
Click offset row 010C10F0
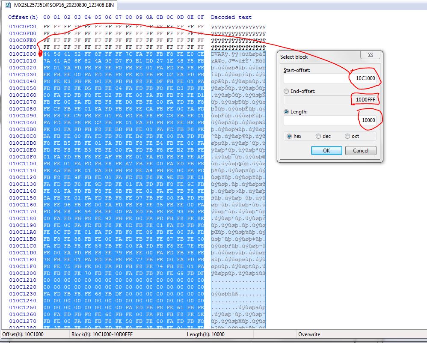(23, 157)
